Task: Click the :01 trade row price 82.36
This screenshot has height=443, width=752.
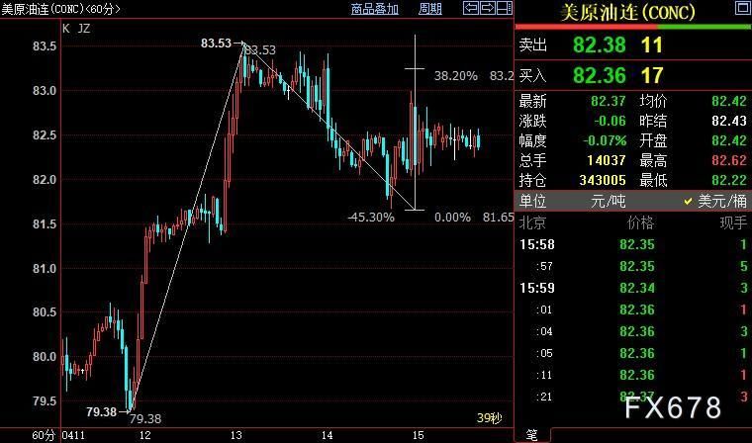Action: point(637,310)
